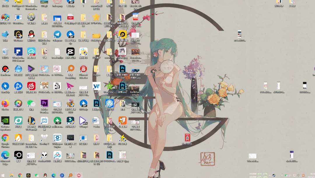Select the Wondershare PDFelement shortcut
315x178 pixels.
(18, 55)
